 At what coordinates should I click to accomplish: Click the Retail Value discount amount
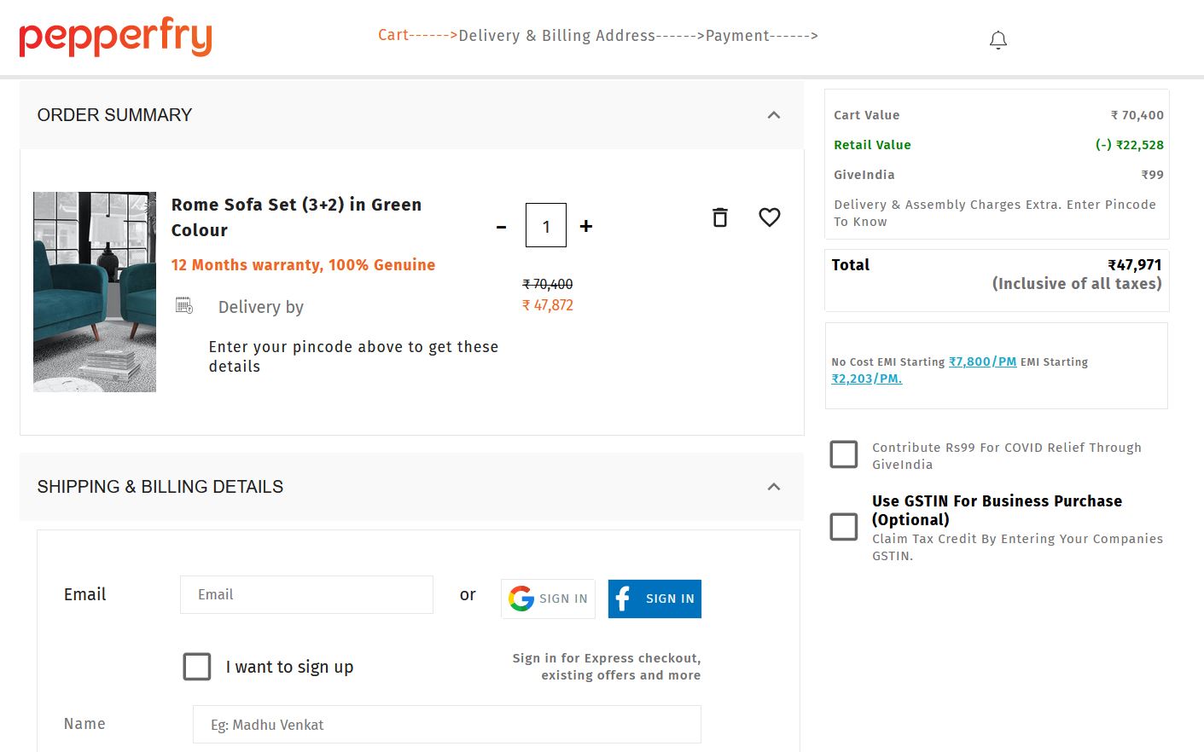click(x=1130, y=145)
